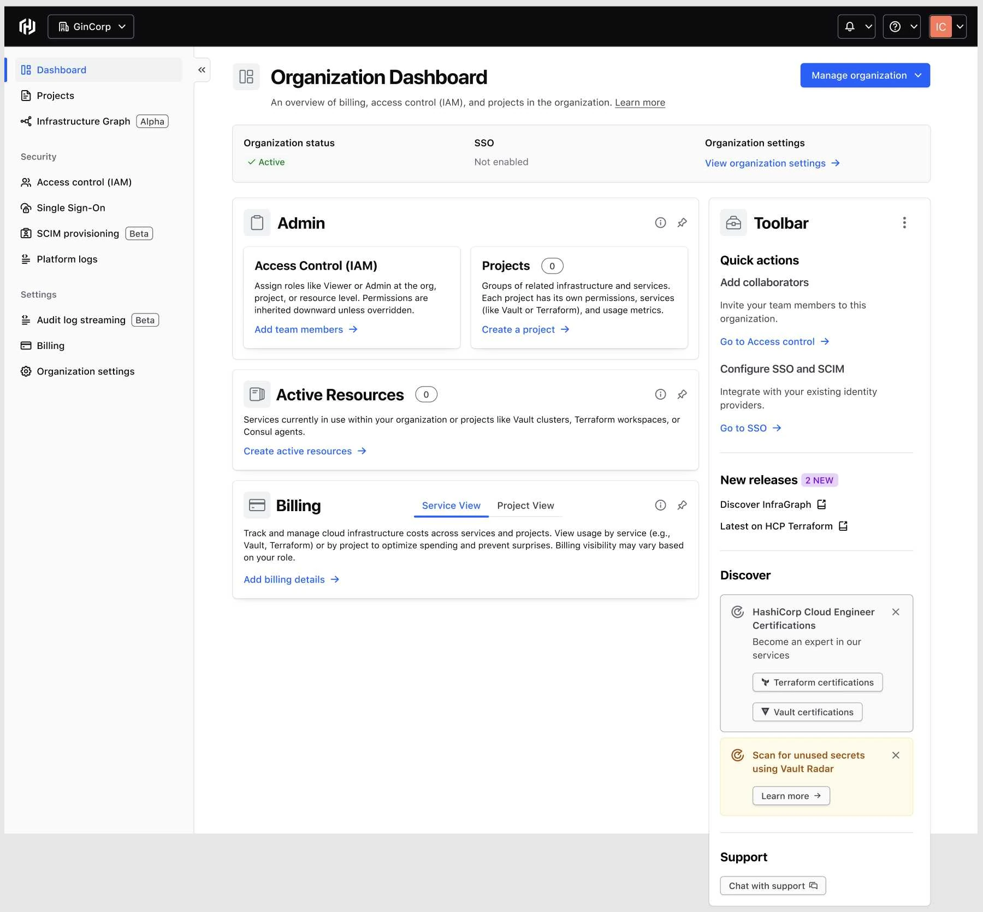Pin the Admin card
The width and height of the screenshot is (983, 912).
(682, 223)
